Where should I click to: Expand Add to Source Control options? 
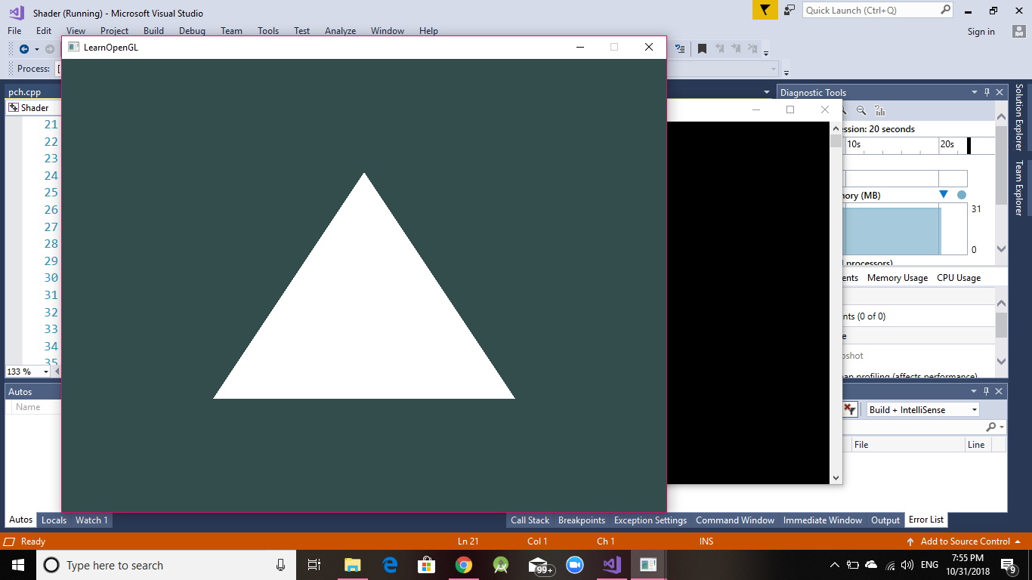click(x=1018, y=541)
